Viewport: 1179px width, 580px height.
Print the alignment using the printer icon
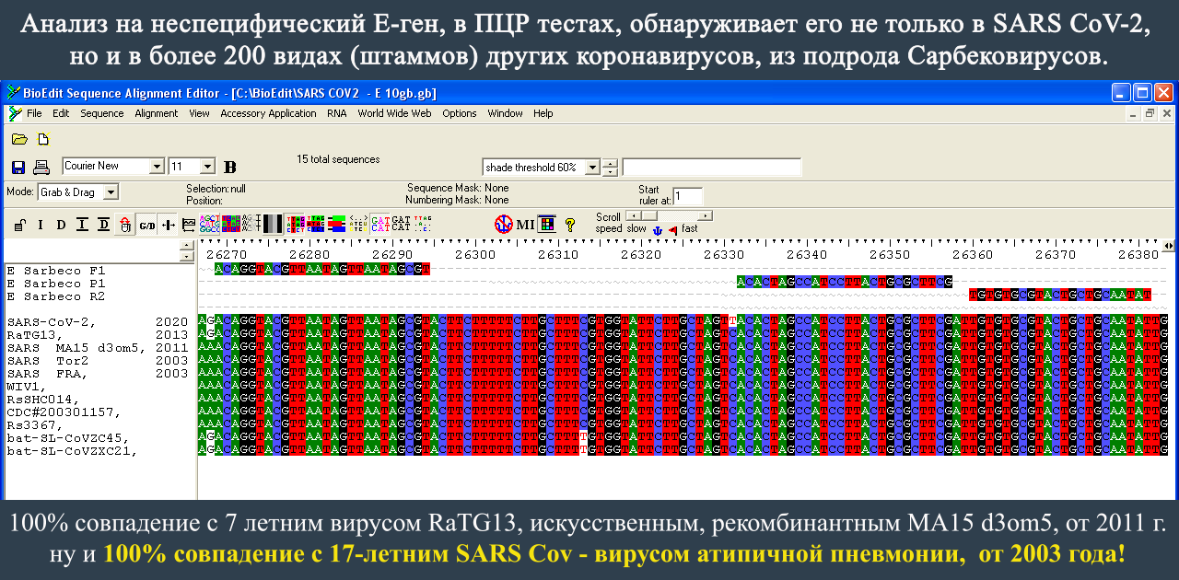[40, 166]
